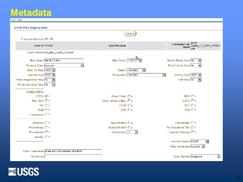243x182 pixels.
Task: Open the Datum dropdown
Action: tap(136, 70)
